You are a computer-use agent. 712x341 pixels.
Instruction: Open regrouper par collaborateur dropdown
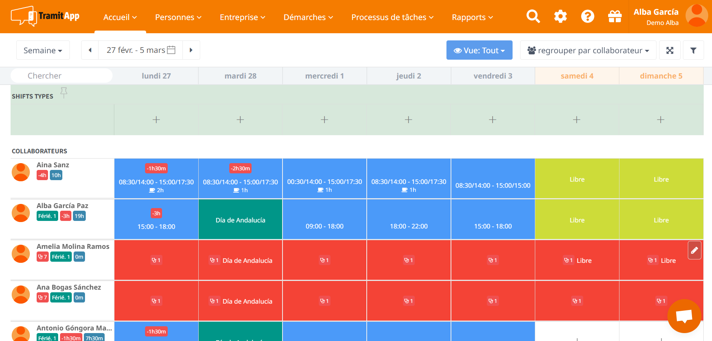(x=588, y=50)
